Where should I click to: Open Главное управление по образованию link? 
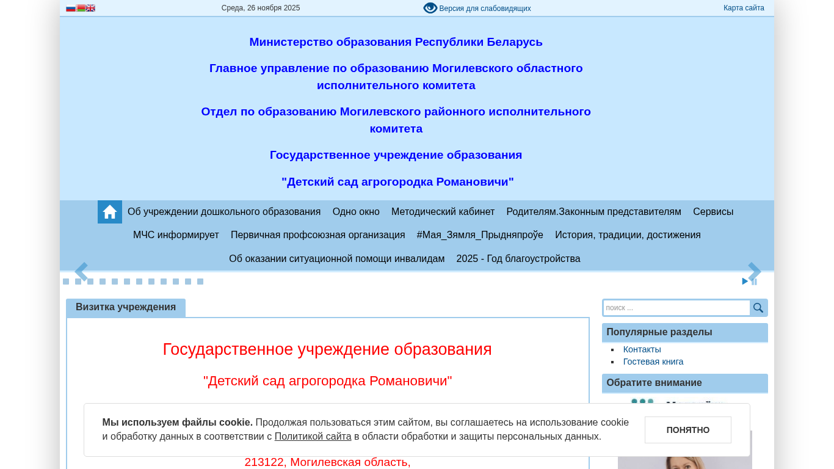[396, 77]
